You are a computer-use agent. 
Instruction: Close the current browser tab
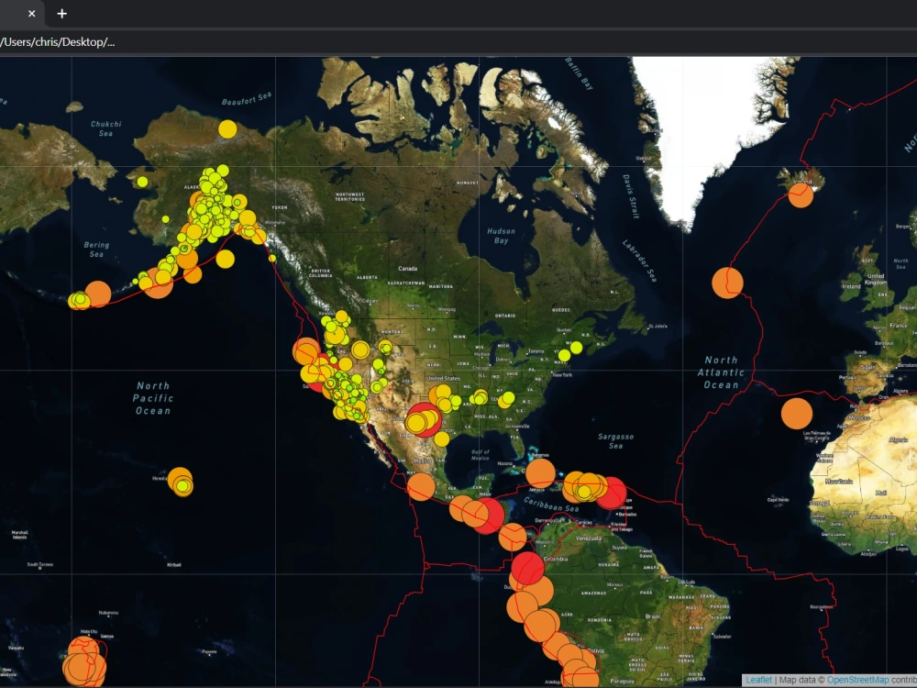31,14
